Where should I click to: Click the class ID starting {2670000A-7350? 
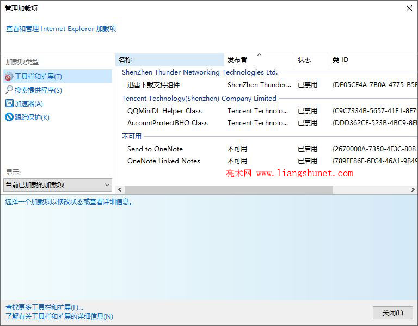pyautogui.click(x=375, y=149)
